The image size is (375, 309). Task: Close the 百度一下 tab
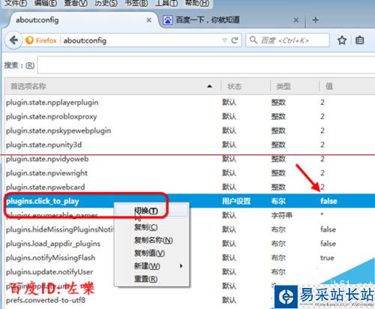coord(295,20)
